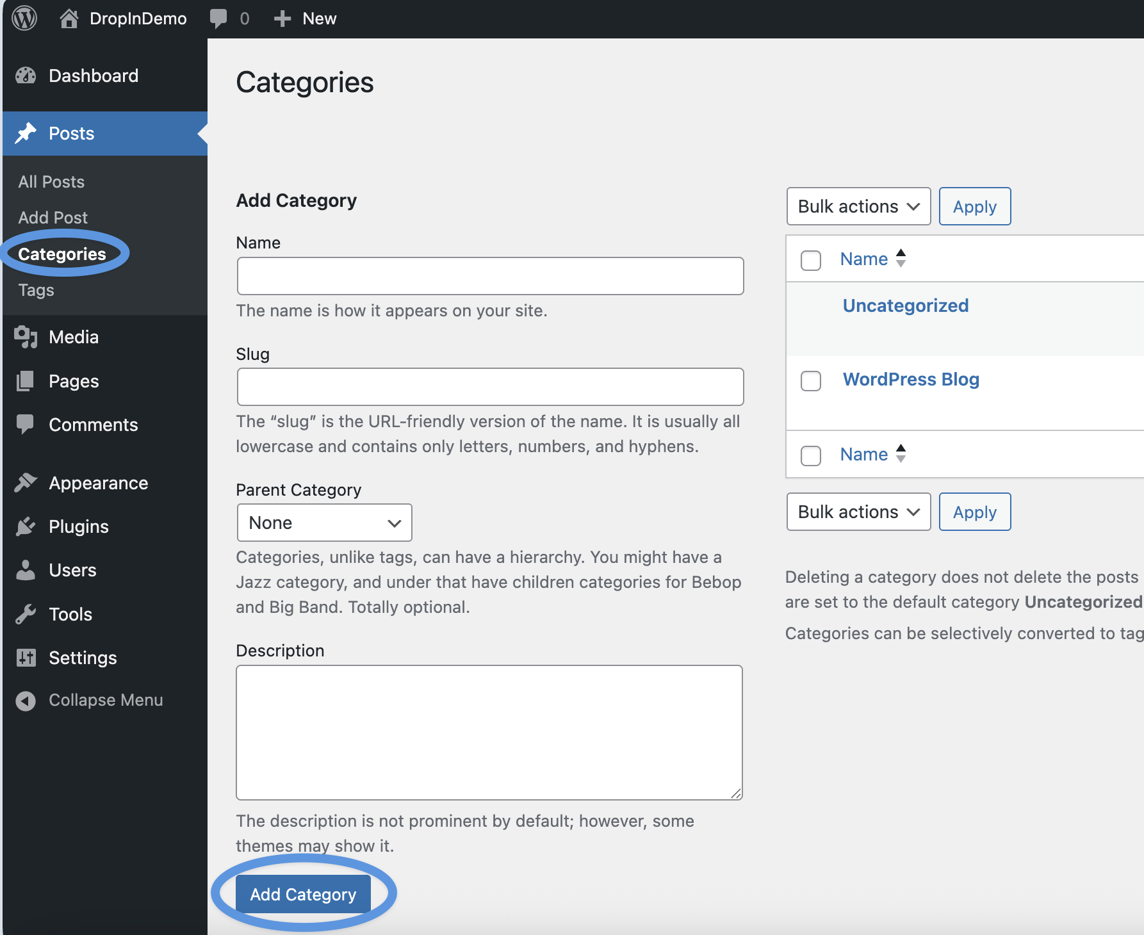The image size is (1144, 935).
Task: Open the Media library icon
Action: tap(24, 337)
